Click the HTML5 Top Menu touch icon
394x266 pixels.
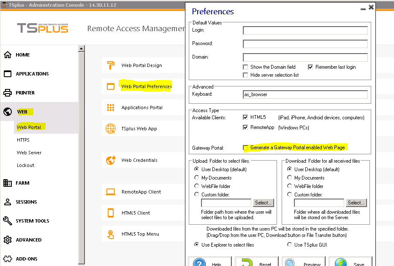click(x=111, y=234)
